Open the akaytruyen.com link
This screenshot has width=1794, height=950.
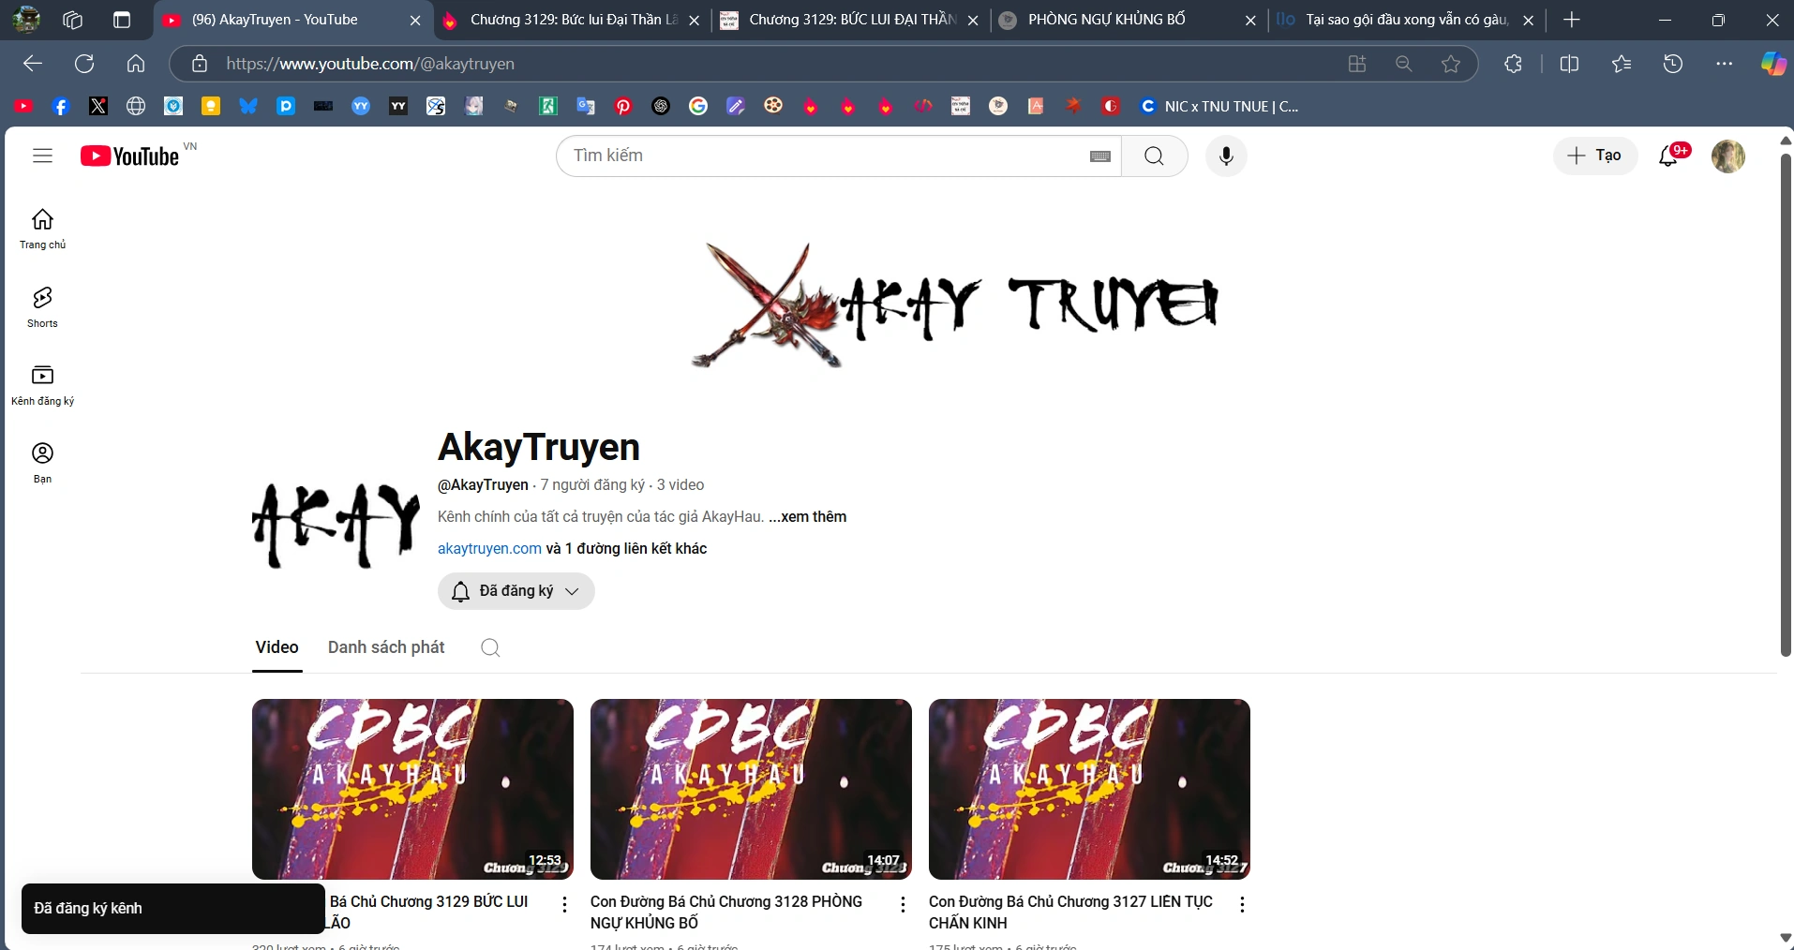point(489,549)
